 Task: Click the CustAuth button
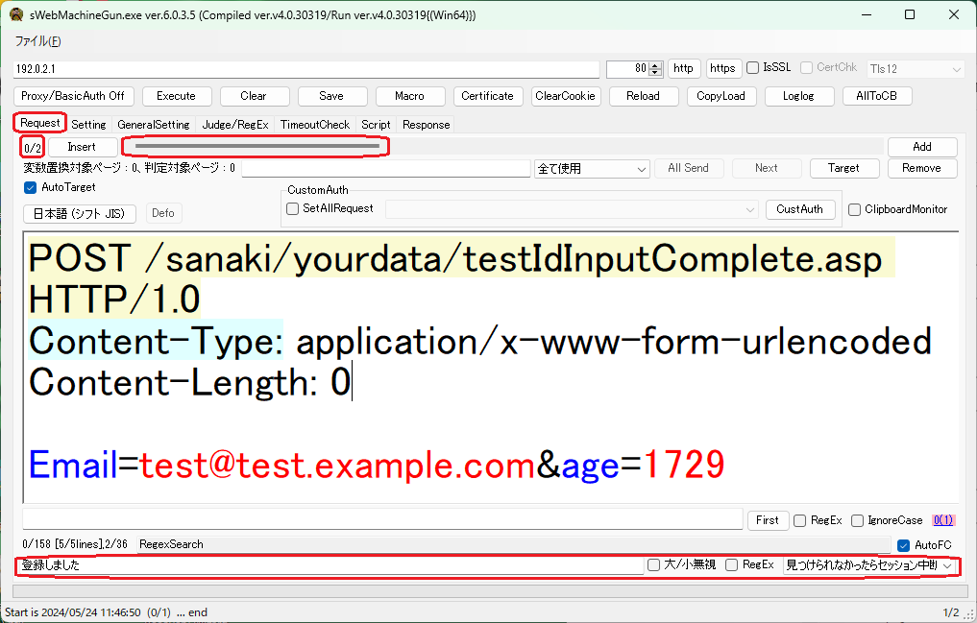click(x=800, y=209)
